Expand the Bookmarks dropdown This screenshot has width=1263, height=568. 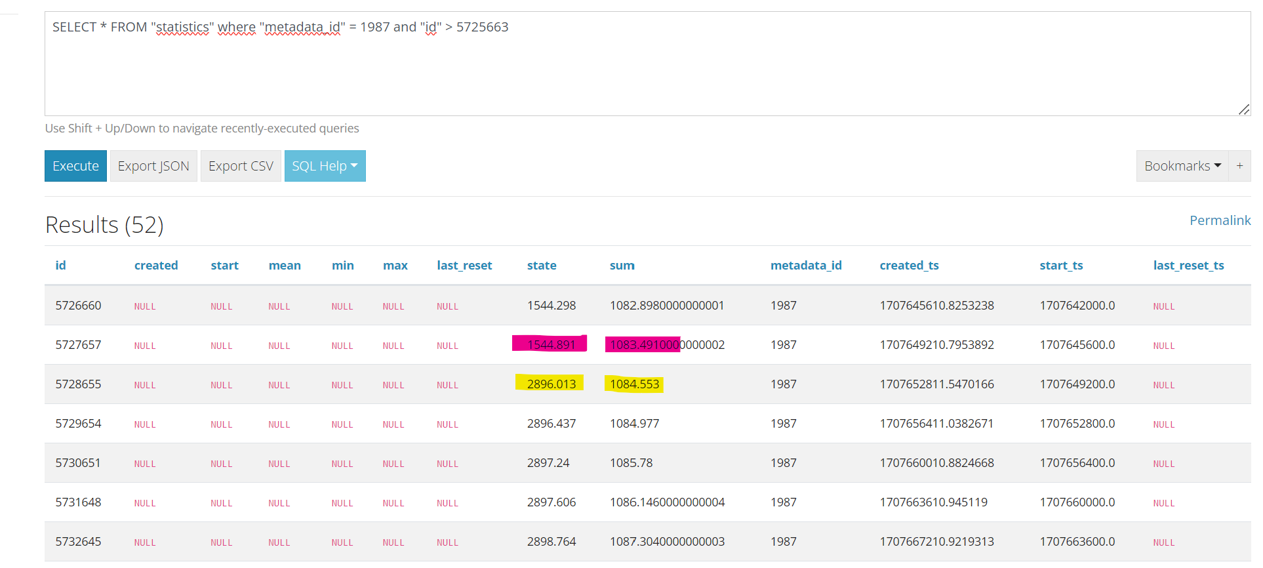point(1182,166)
